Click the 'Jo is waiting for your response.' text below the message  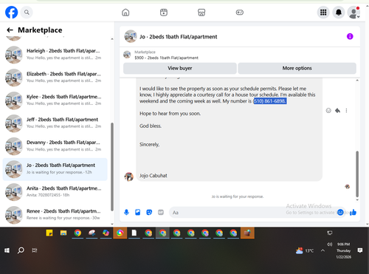pyautogui.click(x=238, y=196)
